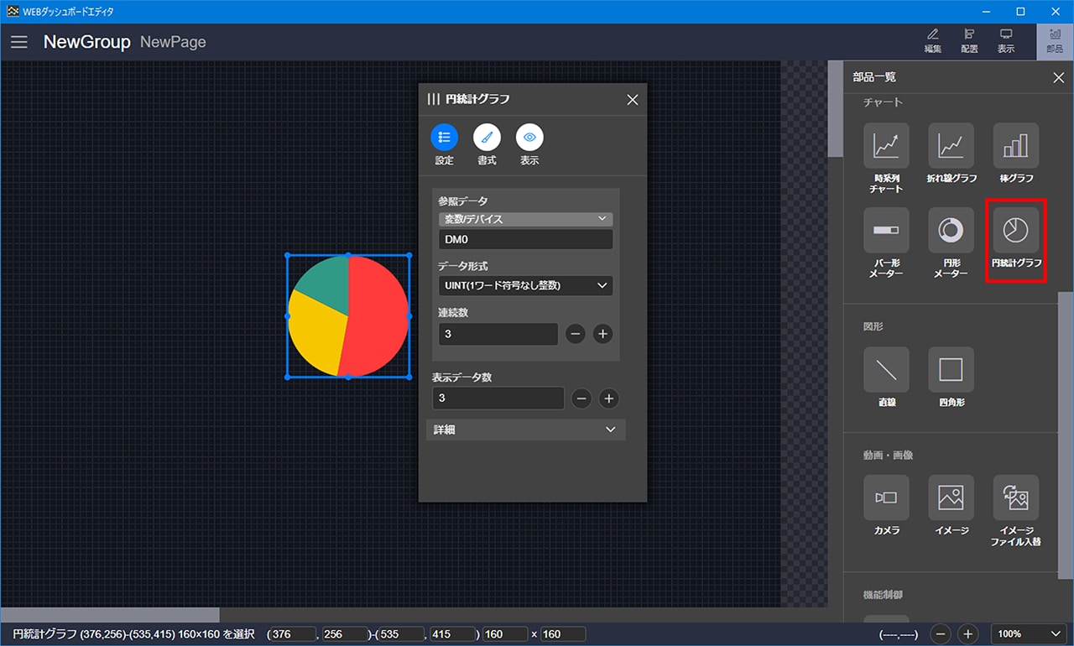Open the 変数/デバイス reference dropdown
The image size is (1074, 646).
pos(525,219)
